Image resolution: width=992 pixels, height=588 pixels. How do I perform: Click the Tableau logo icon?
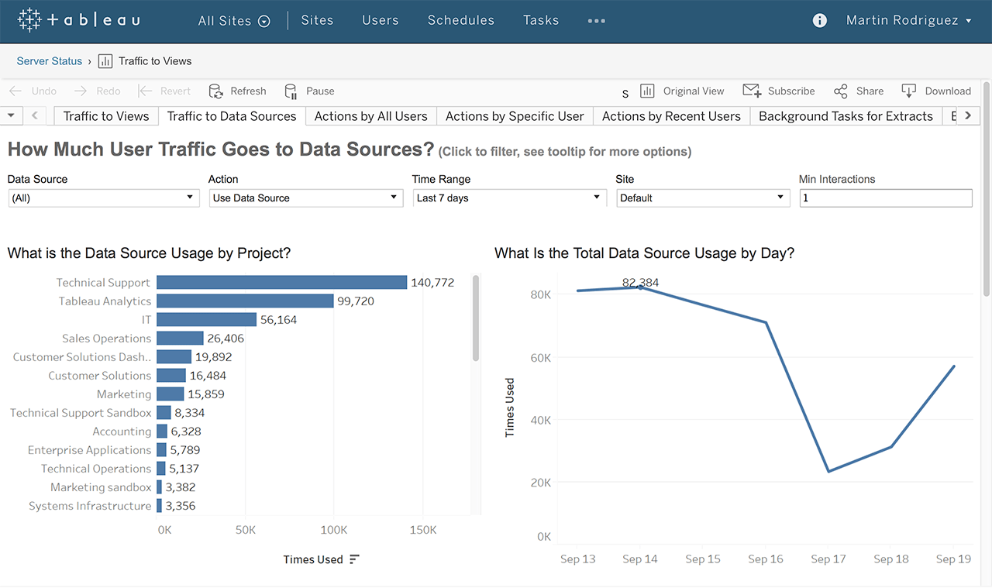(29, 20)
